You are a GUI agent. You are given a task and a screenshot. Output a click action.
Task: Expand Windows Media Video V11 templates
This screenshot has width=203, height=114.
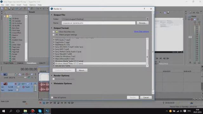(54, 63)
